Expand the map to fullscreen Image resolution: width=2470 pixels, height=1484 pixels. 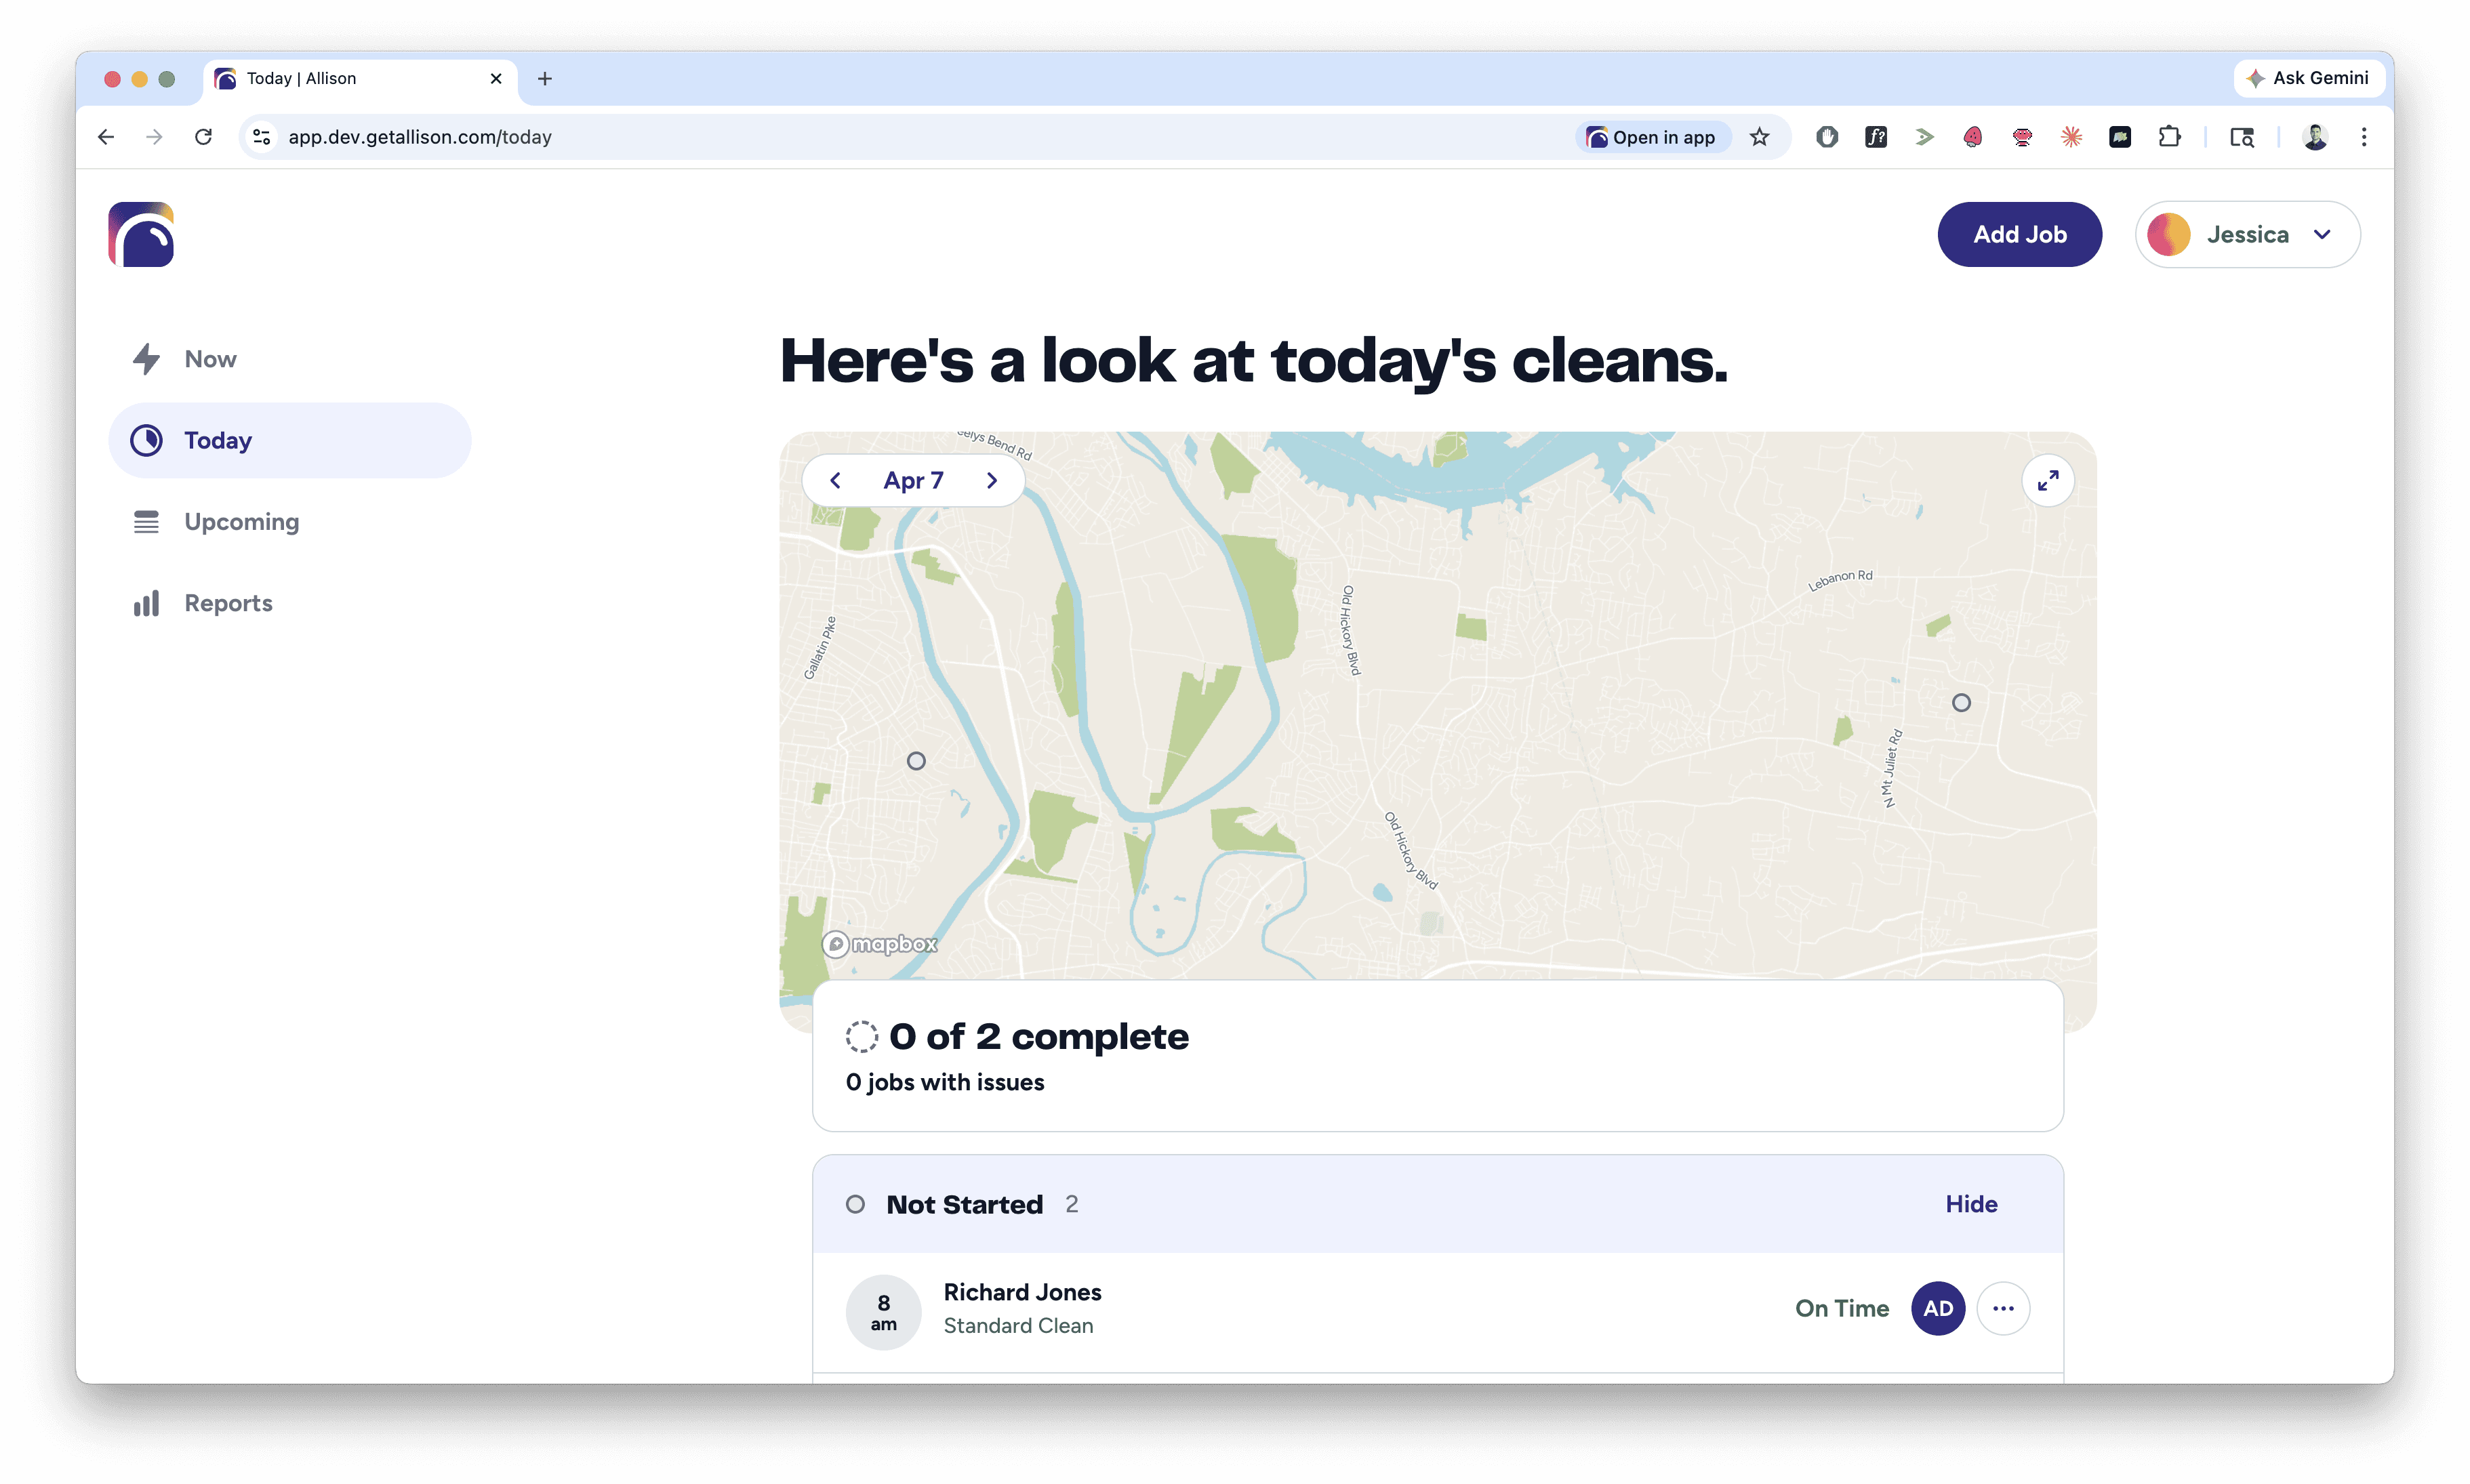click(2047, 481)
